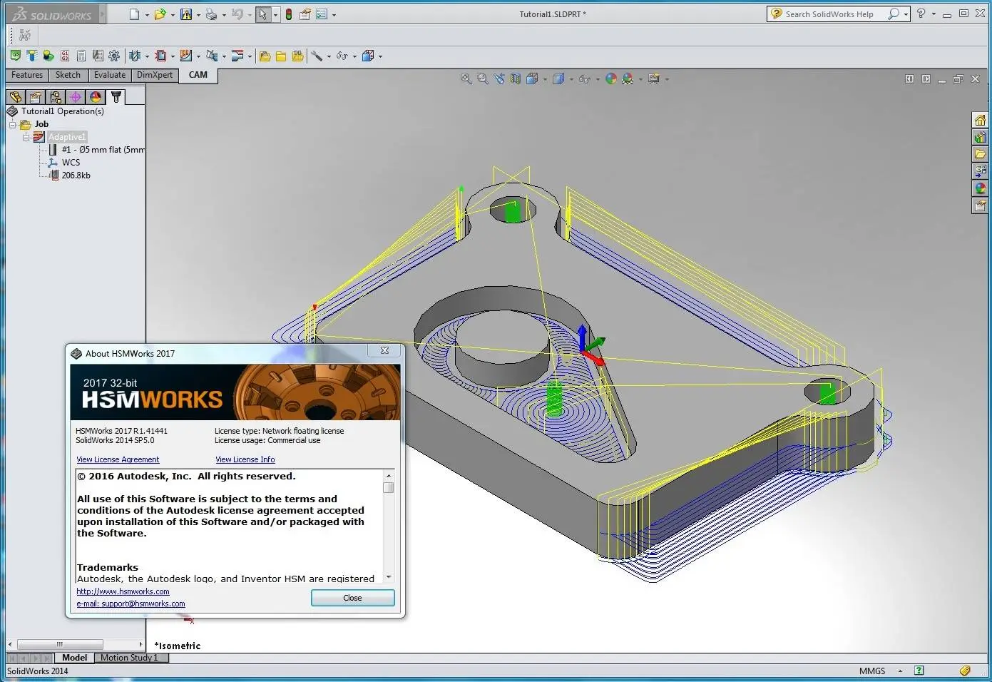Click the HSMWorks Stock Simulation icon
This screenshot has height=682, width=992.
click(x=48, y=56)
